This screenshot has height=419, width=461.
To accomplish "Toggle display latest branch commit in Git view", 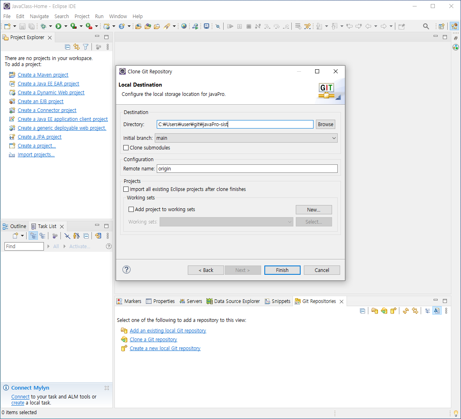I will point(437,311).
